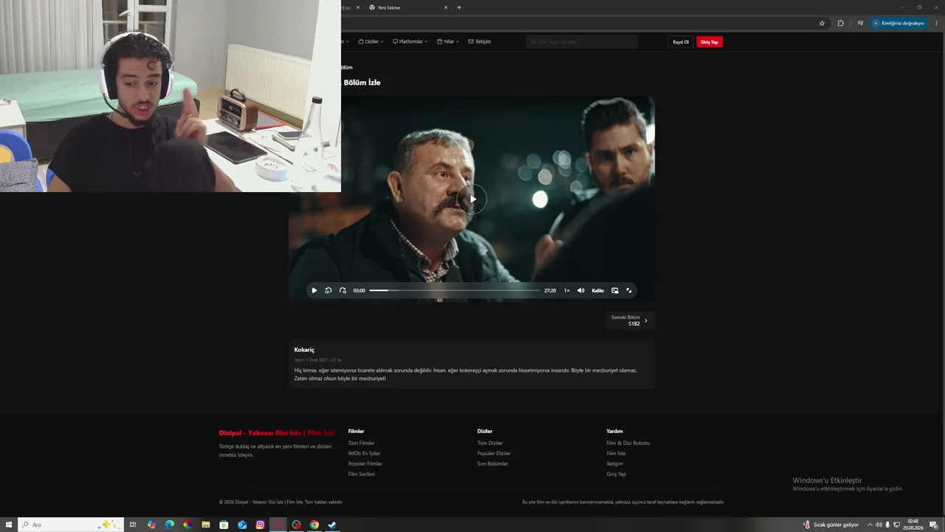Open the Kalite quality menu
Viewport: 945px width, 532px height.
click(x=598, y=290)
